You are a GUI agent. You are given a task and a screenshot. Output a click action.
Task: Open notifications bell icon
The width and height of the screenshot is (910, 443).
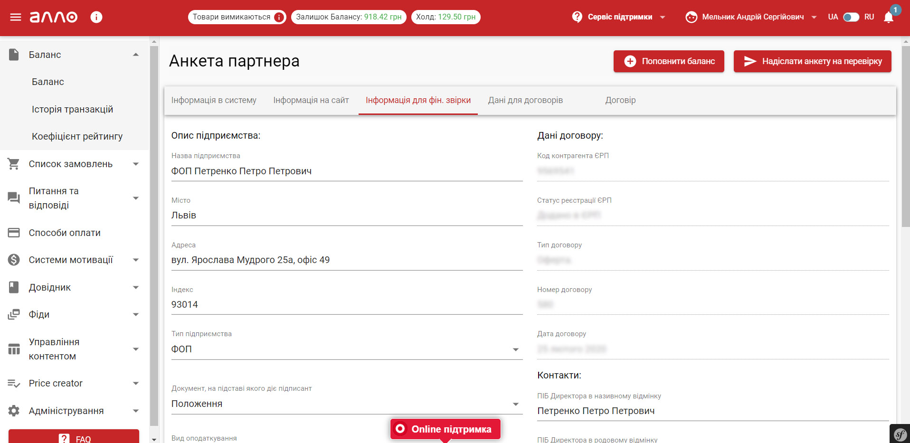(888, 18)
